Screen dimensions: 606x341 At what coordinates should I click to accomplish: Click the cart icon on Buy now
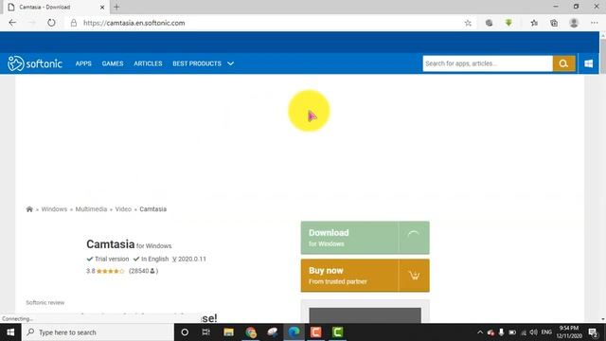point(414,276)
